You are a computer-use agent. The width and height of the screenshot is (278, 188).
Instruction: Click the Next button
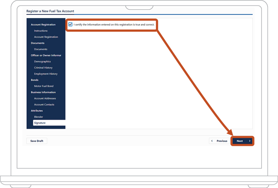[242, 141]
